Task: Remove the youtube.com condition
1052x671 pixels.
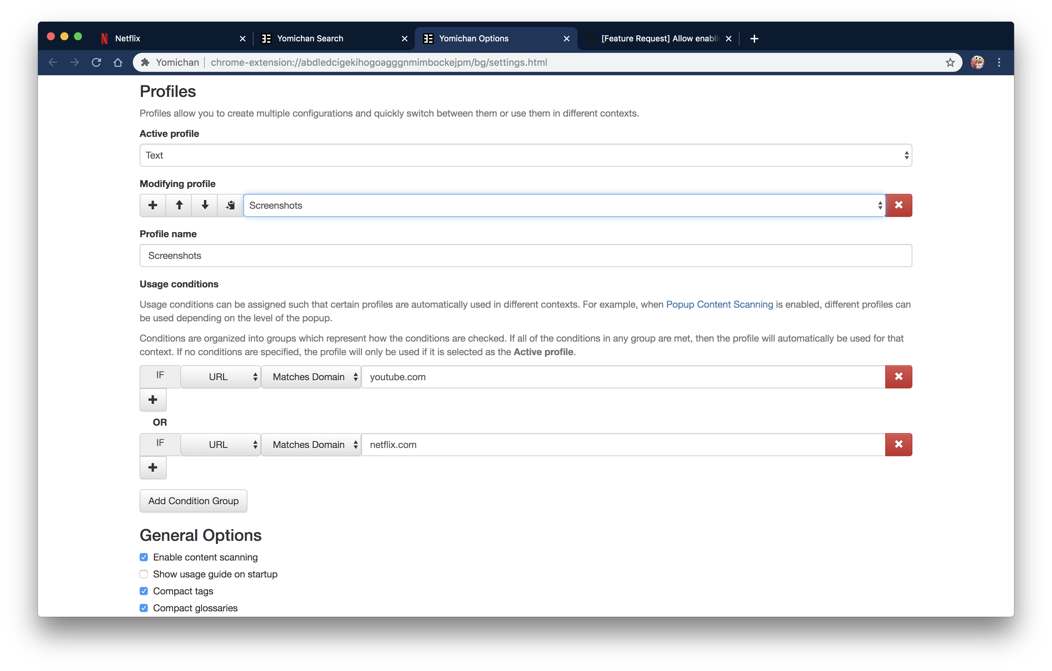Action: point(898,377)
